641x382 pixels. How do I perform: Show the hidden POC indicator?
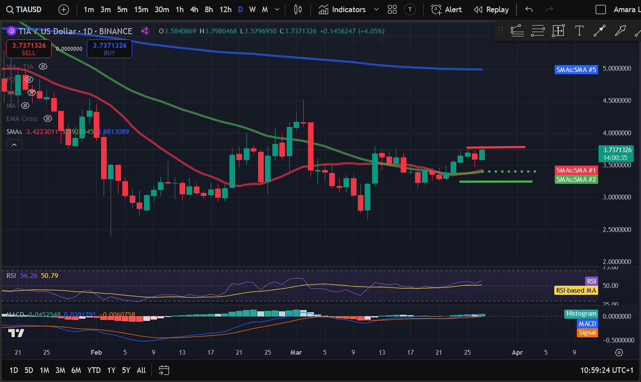tap(29, 80)
